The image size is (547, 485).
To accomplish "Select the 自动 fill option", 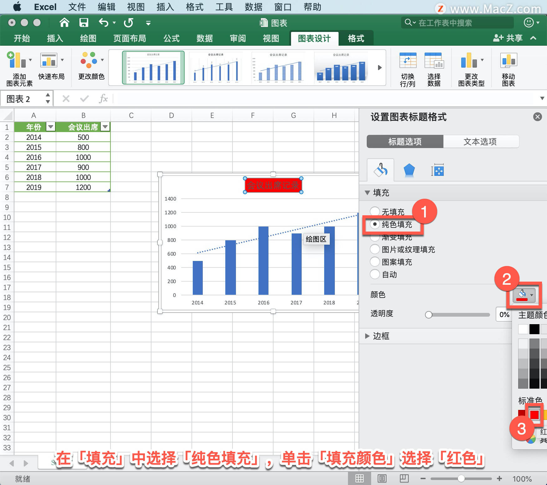I will (x=375, y=274).
